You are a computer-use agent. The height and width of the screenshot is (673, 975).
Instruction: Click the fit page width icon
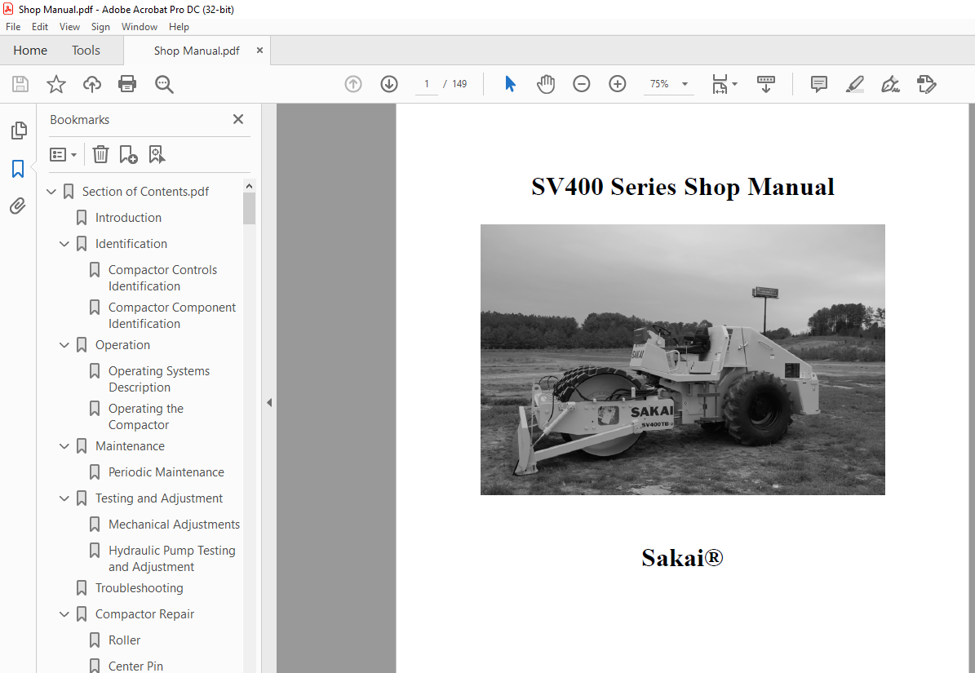(720, 84)
